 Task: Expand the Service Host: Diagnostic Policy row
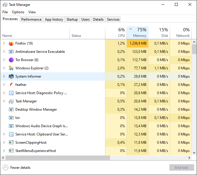click(4, 93)
